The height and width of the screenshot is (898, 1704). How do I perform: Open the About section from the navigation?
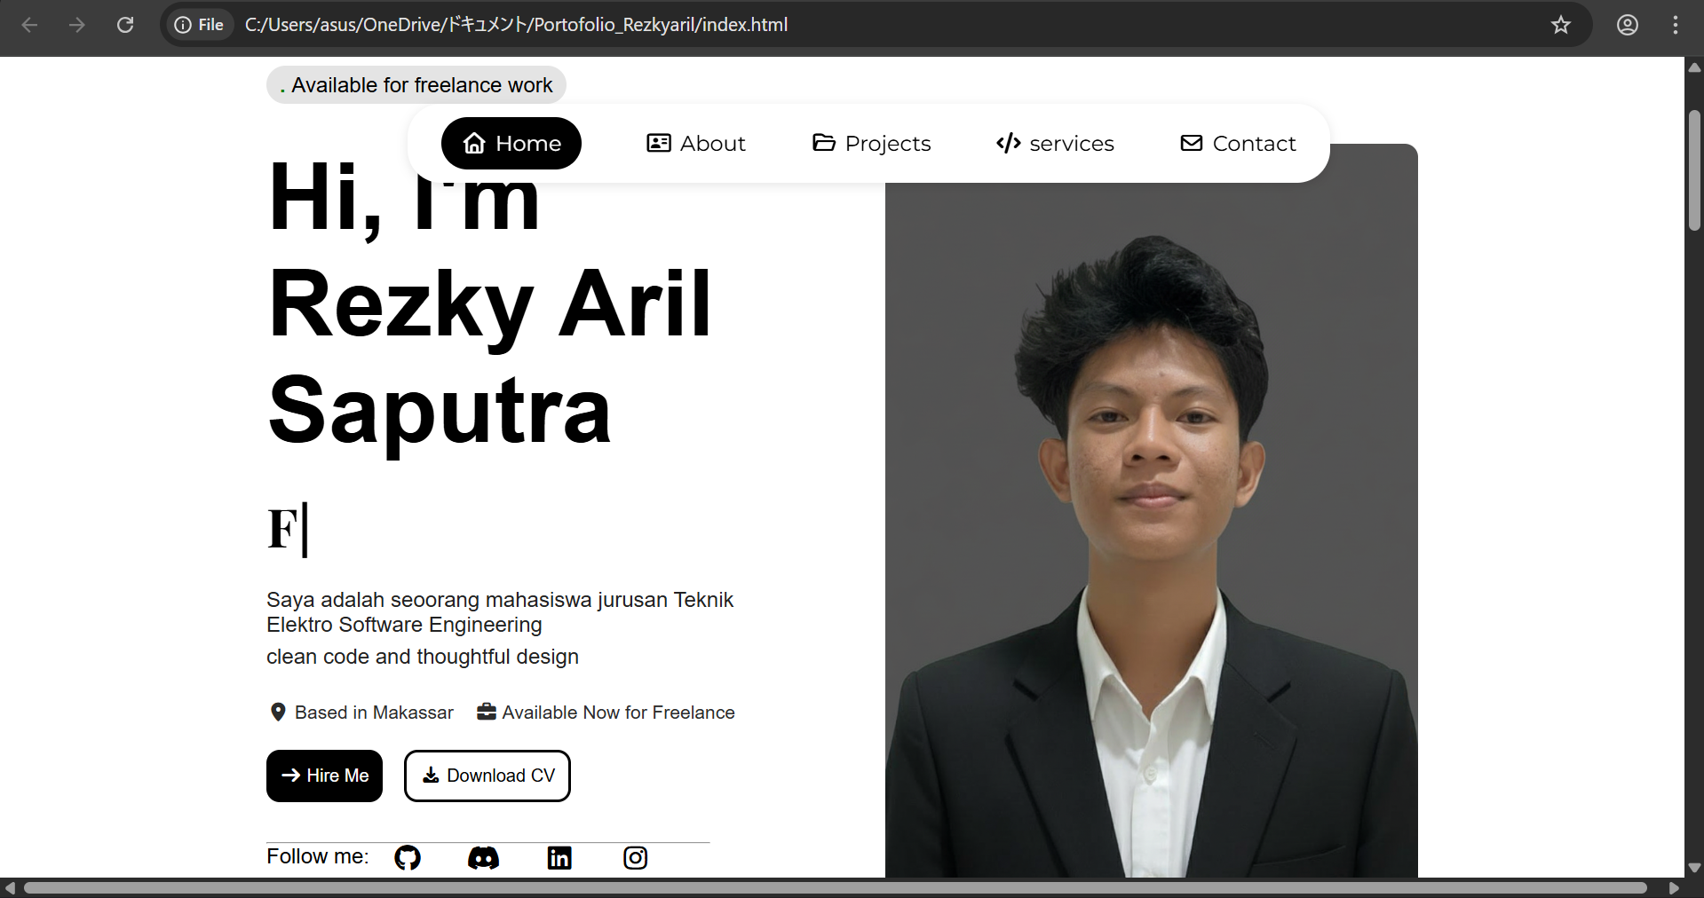695,143
